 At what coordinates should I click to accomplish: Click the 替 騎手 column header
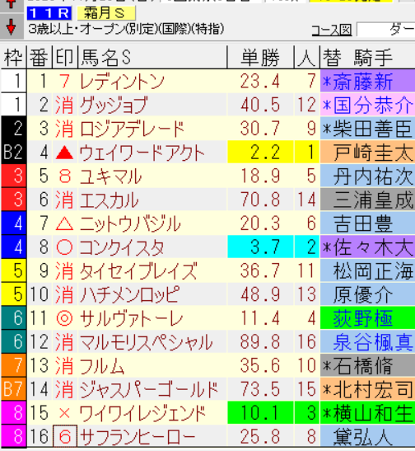click(x=367, y=58)
